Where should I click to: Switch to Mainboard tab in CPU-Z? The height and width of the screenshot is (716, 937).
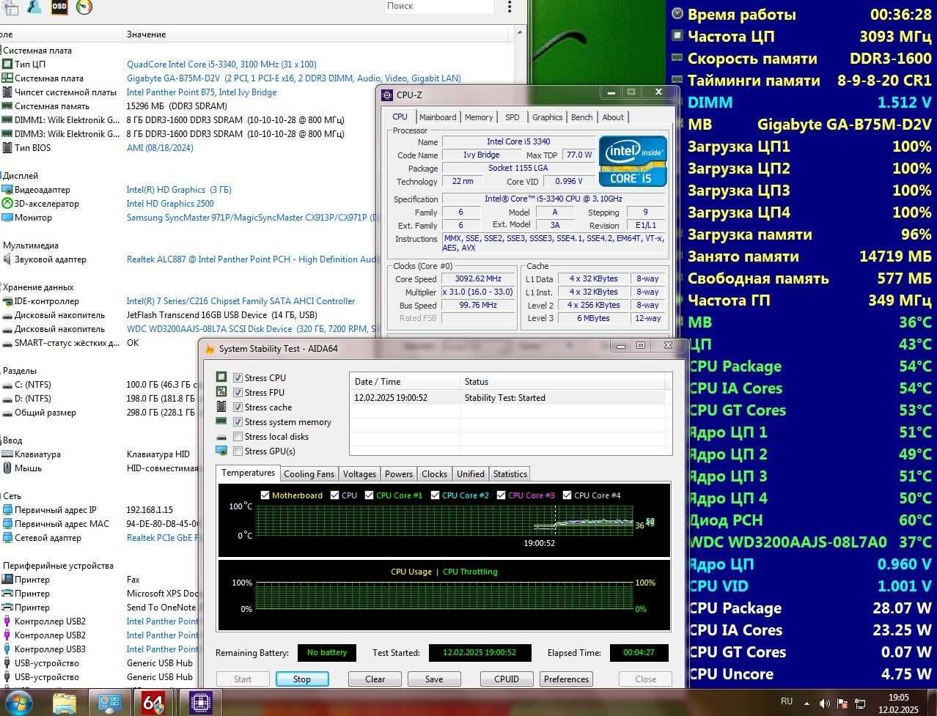tap(438, 117)
